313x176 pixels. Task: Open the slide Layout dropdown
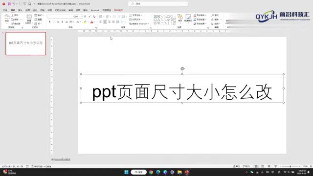coord(39,15)
